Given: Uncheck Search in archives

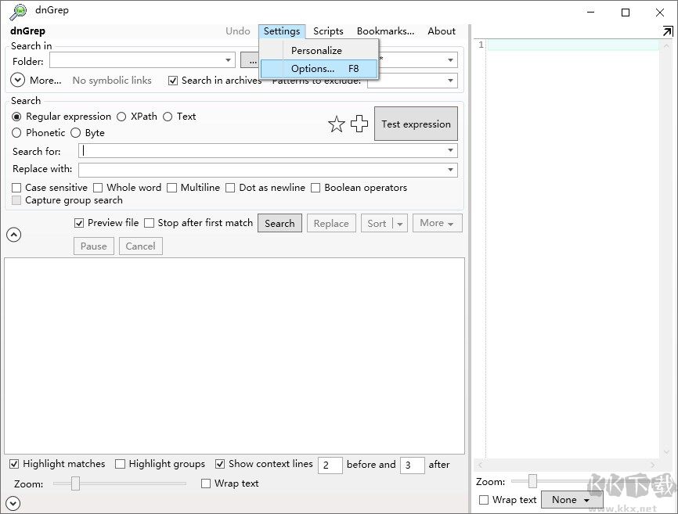Looking at the screenshot, I should coord(174,80).
